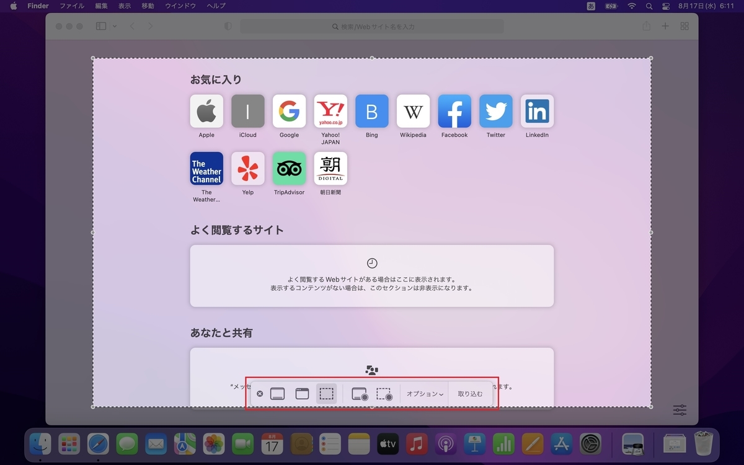
Task: Click the privacy report shield icon
Action: 228,27
